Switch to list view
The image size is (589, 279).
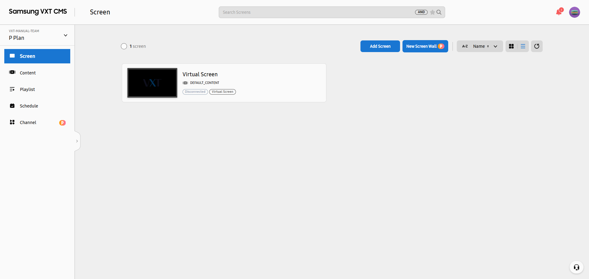pos(523,46)
